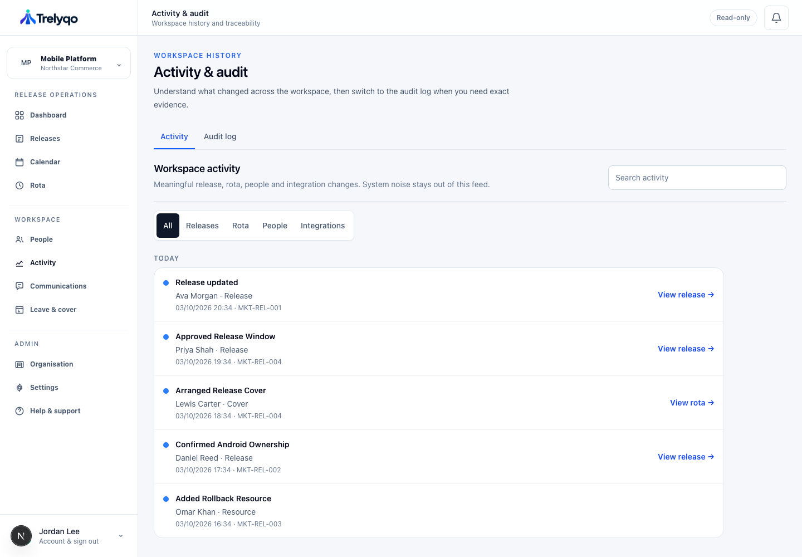The width and height of the screenshot is (802, 557).
Task: Click the People sidebar icon
Action: [x=19, y=240]
